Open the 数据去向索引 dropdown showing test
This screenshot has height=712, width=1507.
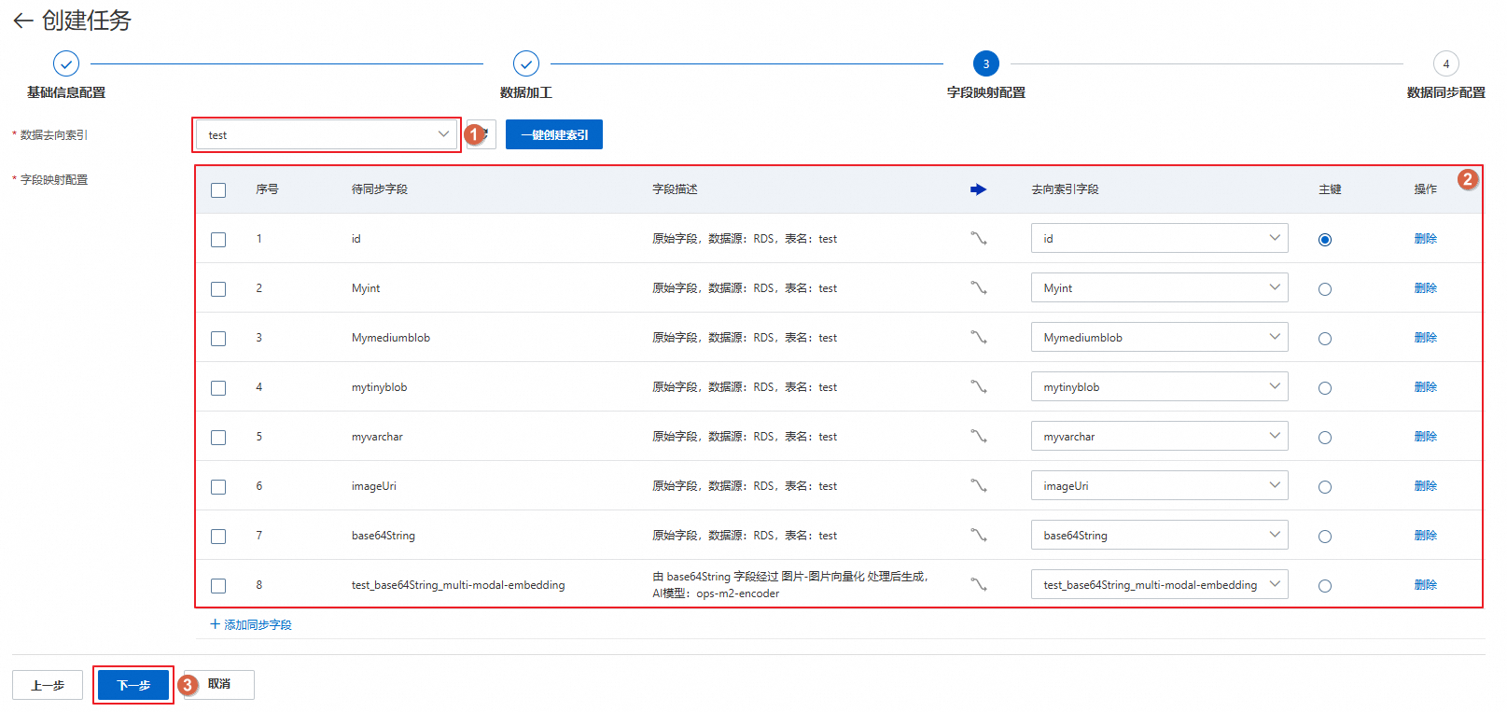click(x=327, y=134)
